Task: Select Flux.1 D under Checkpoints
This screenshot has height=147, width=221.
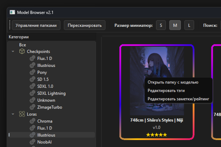Action: [x=45, y=58]
